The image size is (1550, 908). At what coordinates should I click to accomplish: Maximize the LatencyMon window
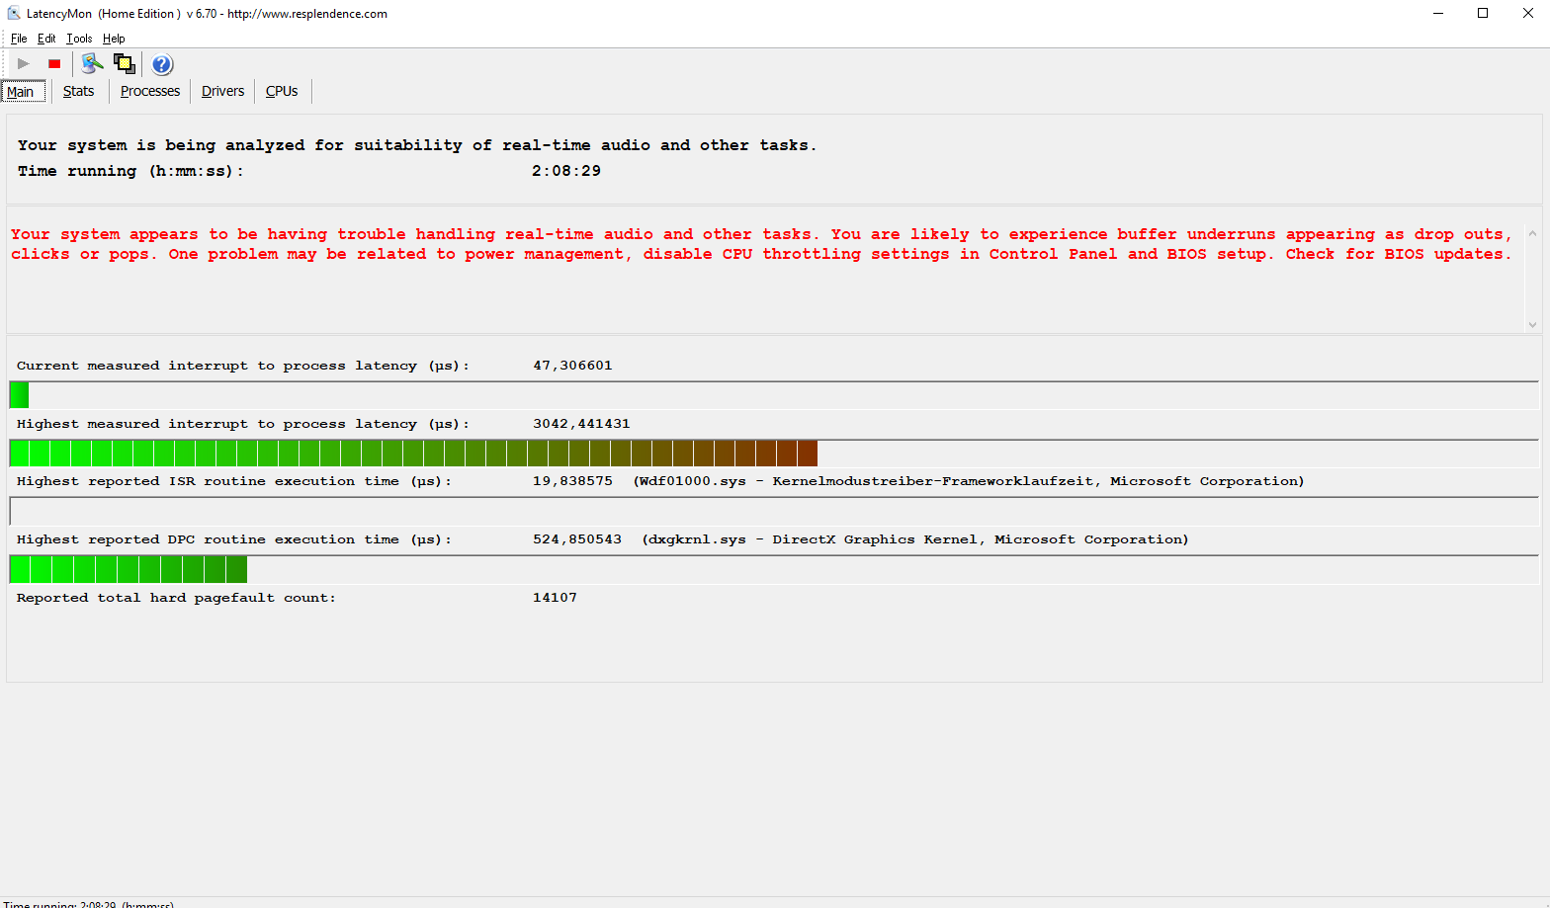[1483, 14]
